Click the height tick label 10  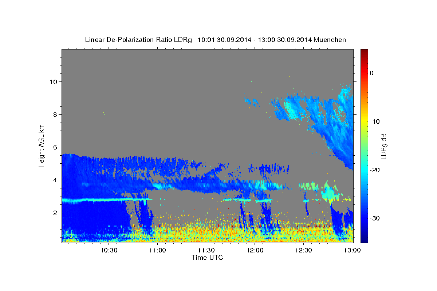[x=54, y=82]
